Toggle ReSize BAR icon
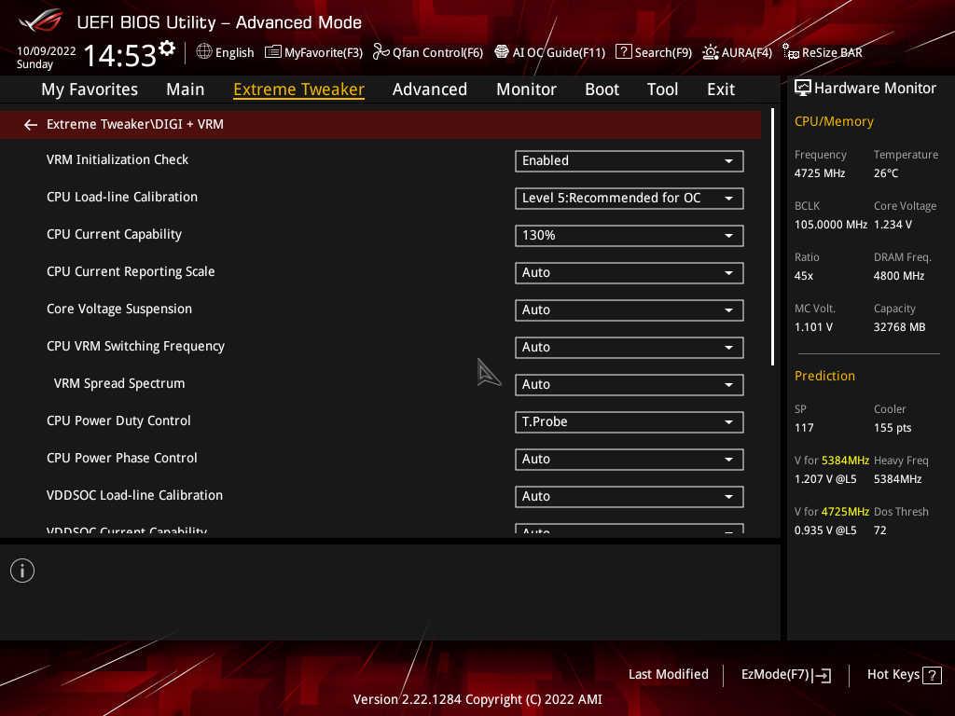Screen dimensions: 955x716 791,52
